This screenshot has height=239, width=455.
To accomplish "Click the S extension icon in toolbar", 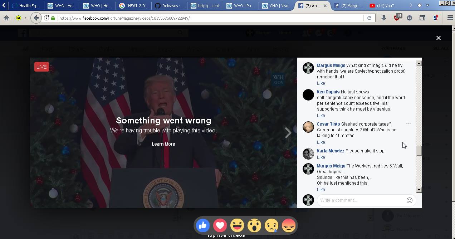I will coord(436,18).
